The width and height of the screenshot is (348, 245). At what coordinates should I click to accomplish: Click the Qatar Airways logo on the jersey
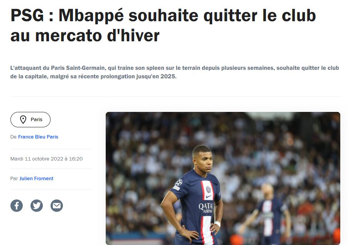pos(206,208)
